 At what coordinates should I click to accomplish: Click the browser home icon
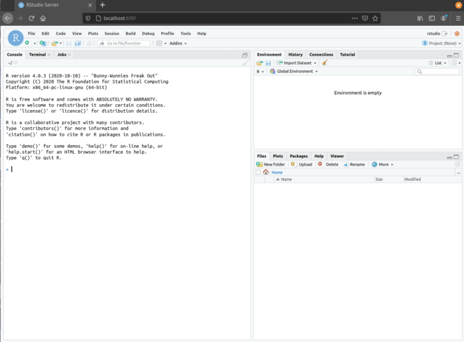pyautogui.click(x=43, y=19)
